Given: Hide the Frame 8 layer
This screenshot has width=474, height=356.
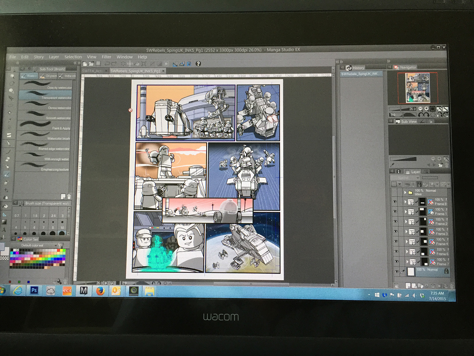Looking at the screenshot, I should click(x=395, y=202).
